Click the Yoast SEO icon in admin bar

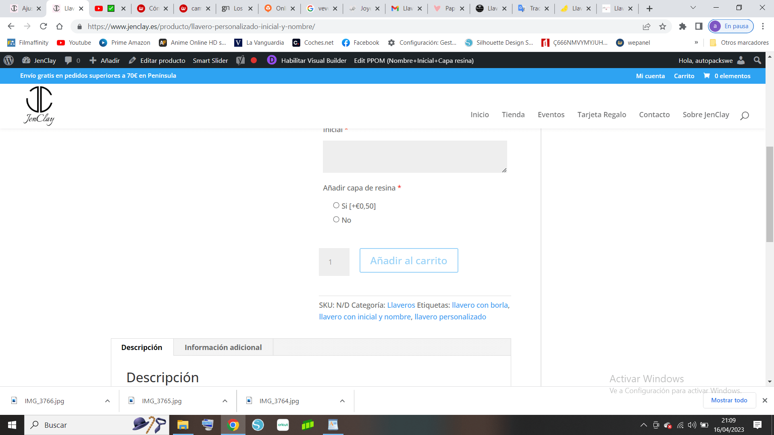point(240,60)
